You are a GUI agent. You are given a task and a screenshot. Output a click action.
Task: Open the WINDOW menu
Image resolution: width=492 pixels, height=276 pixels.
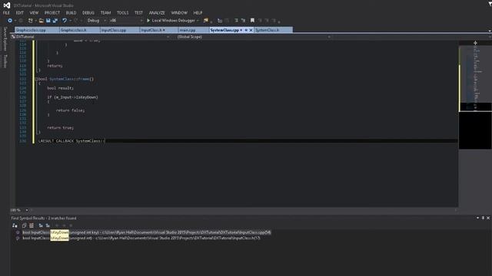[179, 13]
